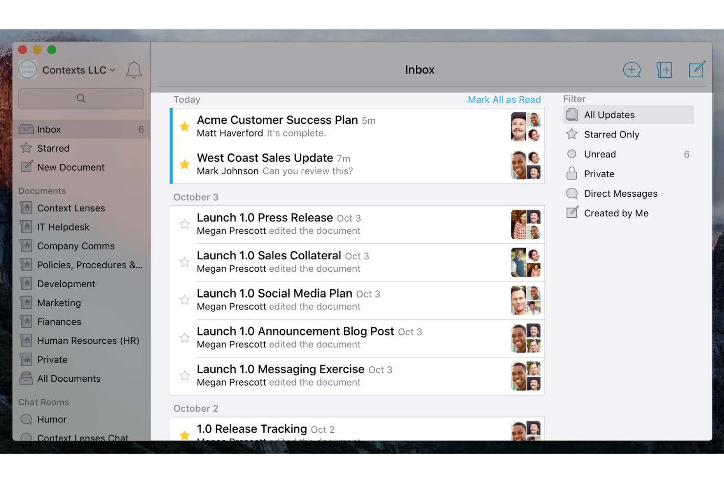Star the Launch 1.0 Sales Collateral update
The image size is (724, 483).
(184, 262)
